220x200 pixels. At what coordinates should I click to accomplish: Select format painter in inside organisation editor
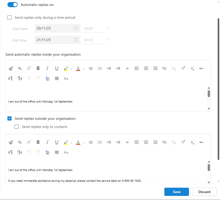click(x=11, y=68)
